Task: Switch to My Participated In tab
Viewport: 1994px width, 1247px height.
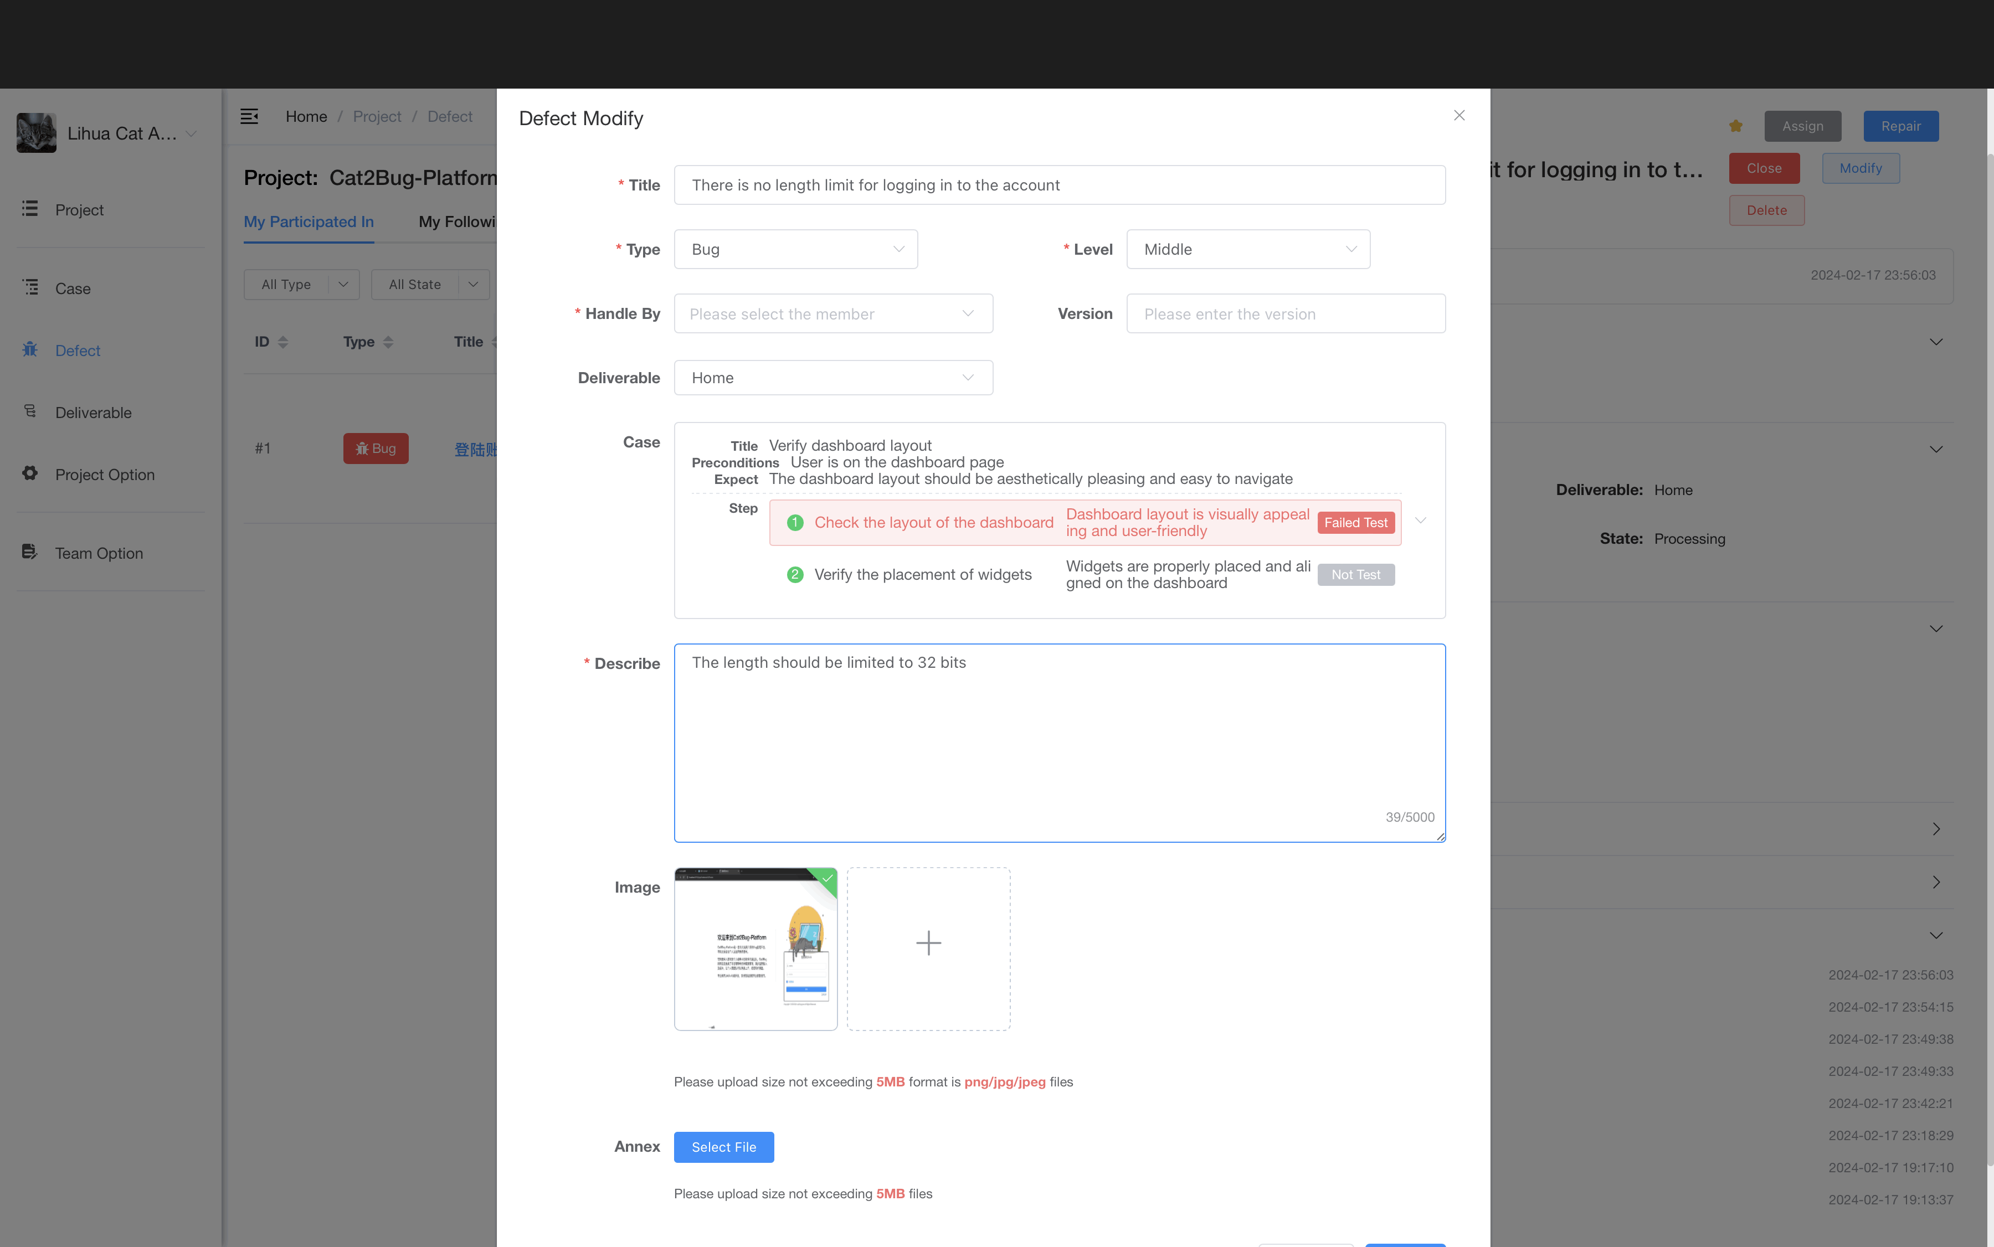Action: tap(309, 222)
